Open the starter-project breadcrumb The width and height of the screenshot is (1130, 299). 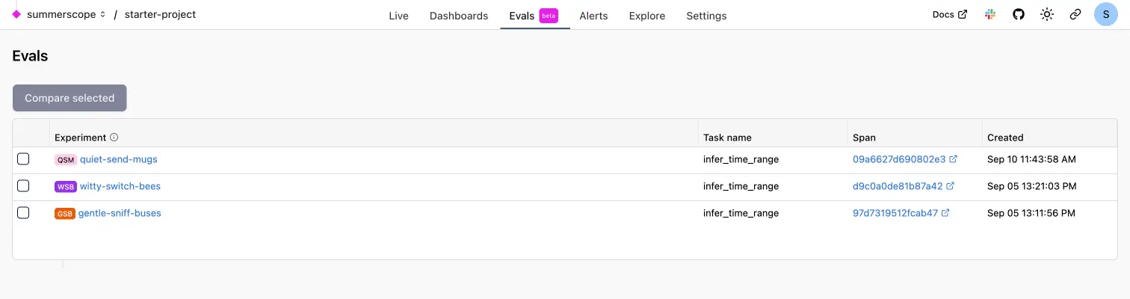point(160,14)
